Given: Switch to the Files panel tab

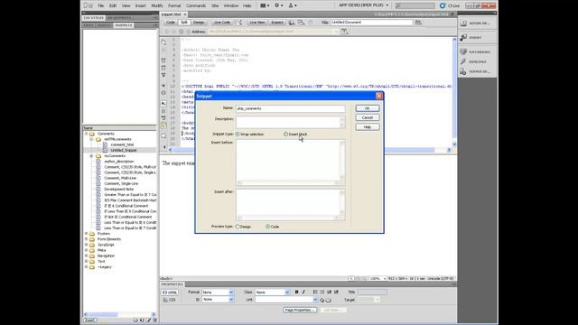Looking at the screenshot, I should click(89, 25).
